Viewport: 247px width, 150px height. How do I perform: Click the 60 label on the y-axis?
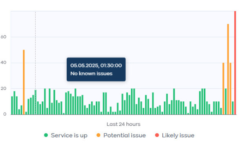(3, 37)
